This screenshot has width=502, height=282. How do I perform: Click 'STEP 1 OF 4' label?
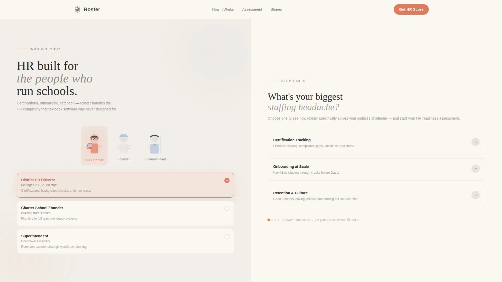pos(293,81)
